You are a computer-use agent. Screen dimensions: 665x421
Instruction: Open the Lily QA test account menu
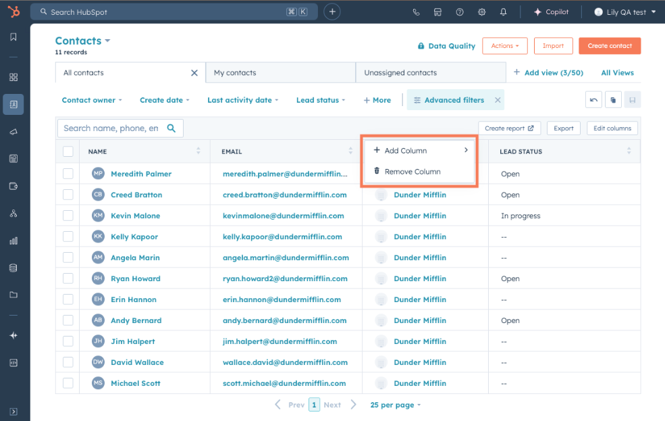click(624, 12)
